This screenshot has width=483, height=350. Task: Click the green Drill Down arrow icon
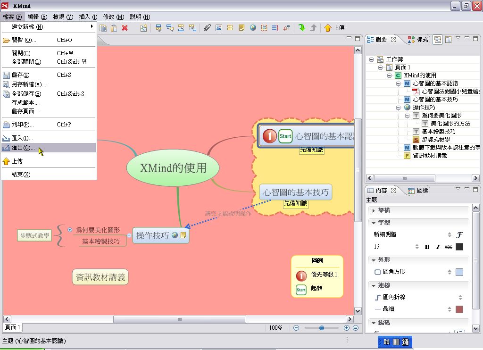tap(302, 28)
